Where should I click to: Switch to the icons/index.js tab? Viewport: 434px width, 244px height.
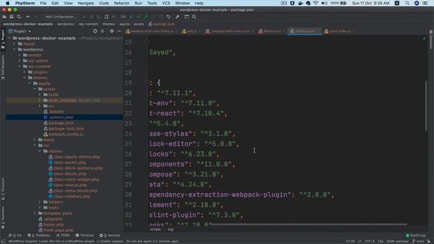click(x=340, y=31)
